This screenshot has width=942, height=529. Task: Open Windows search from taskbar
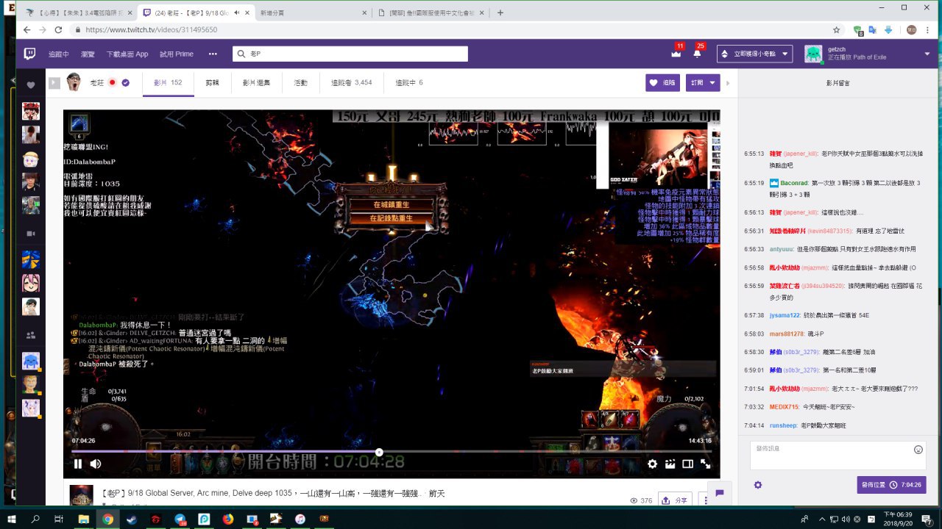[35, 519]
